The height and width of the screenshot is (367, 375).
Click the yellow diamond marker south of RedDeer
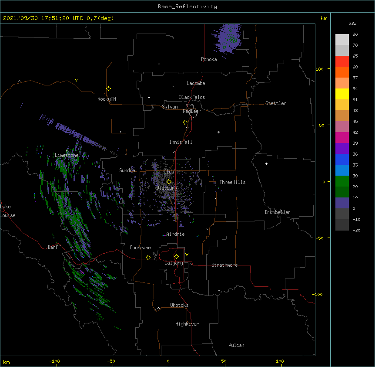tap(185, 122)
